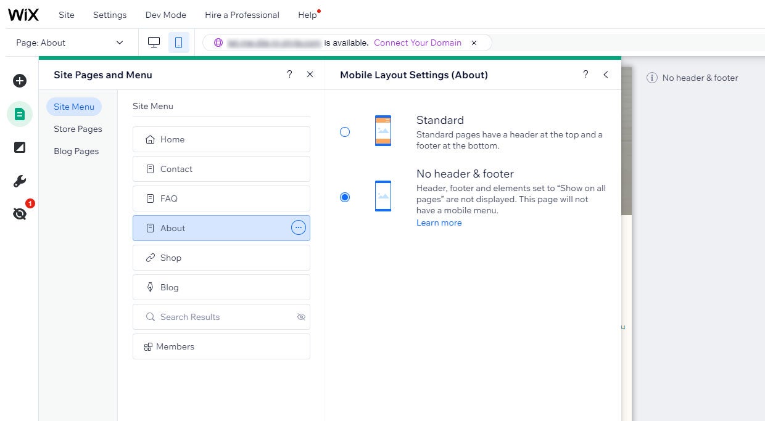
Task: Open the About page more-options icon
Action: tap(299, 228)
